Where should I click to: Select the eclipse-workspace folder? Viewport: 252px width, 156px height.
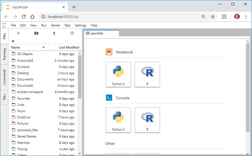click(43, 92)
